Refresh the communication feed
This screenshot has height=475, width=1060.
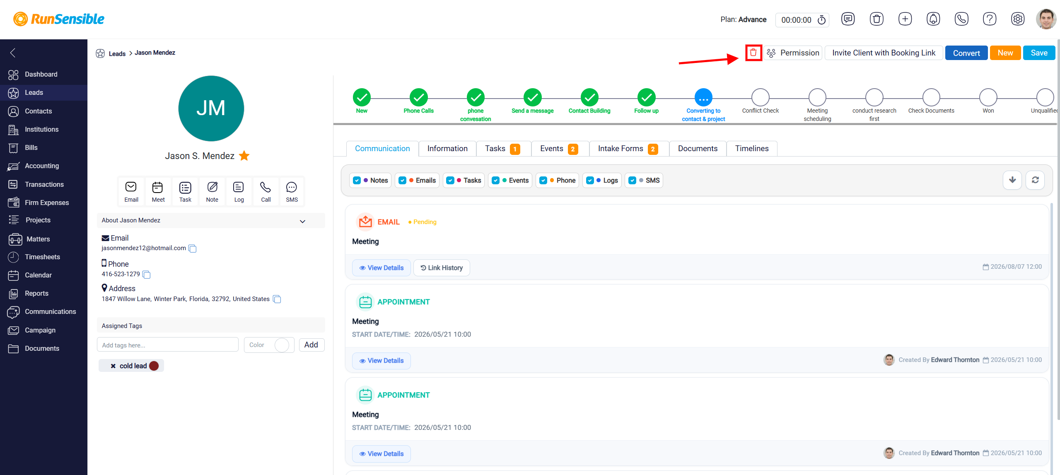[1035, 180]
